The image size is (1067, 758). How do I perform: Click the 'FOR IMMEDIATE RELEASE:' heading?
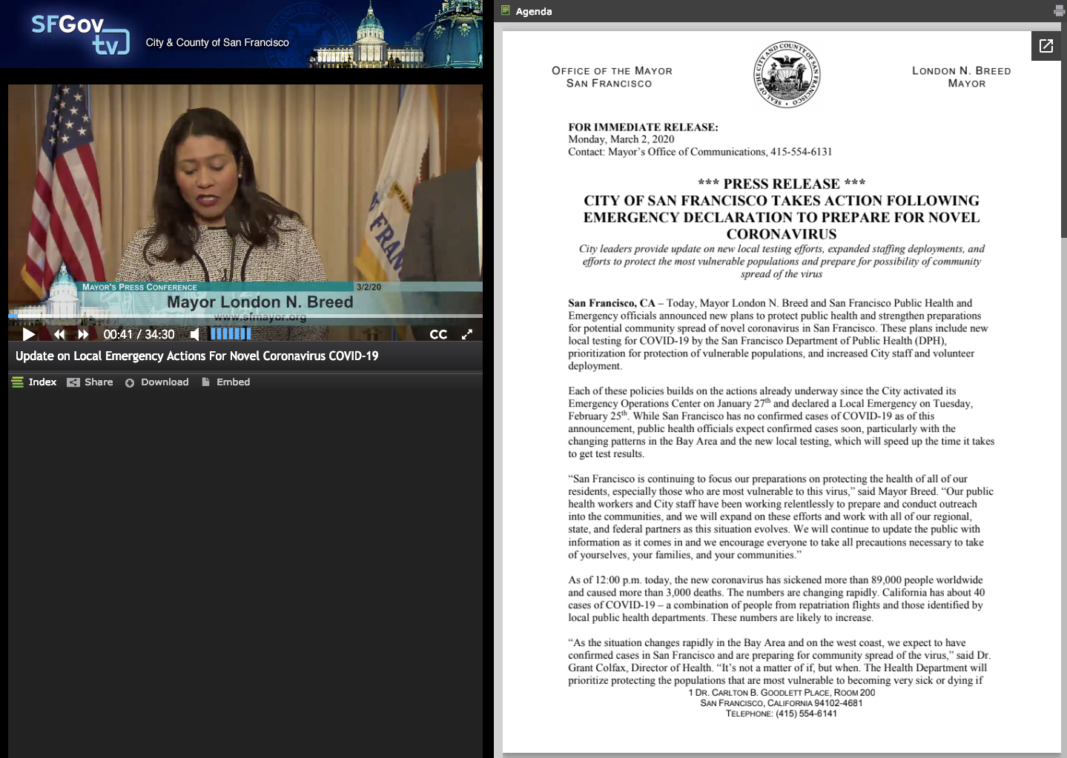pyautogui.click(x=643, y=127)
